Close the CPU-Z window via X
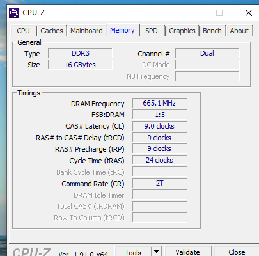The image size is (259, 256). [249, 13]
